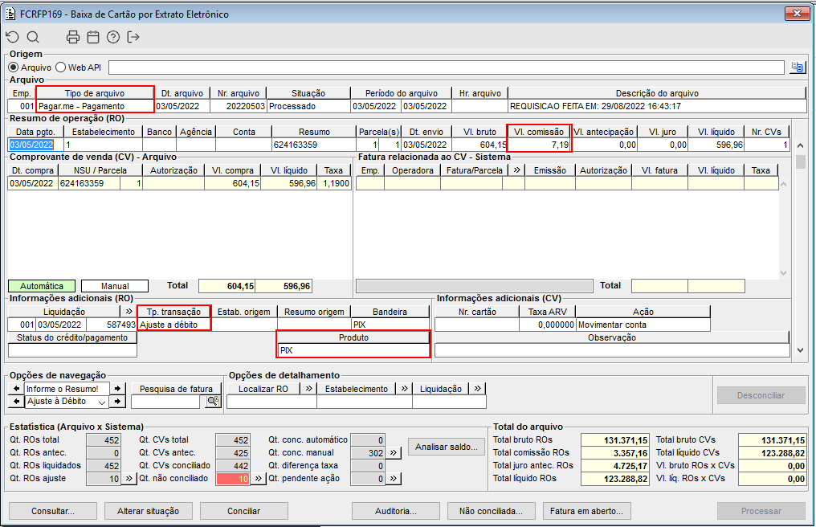Click the Data pgto. cell 03/05/2022

pos(35,145)
